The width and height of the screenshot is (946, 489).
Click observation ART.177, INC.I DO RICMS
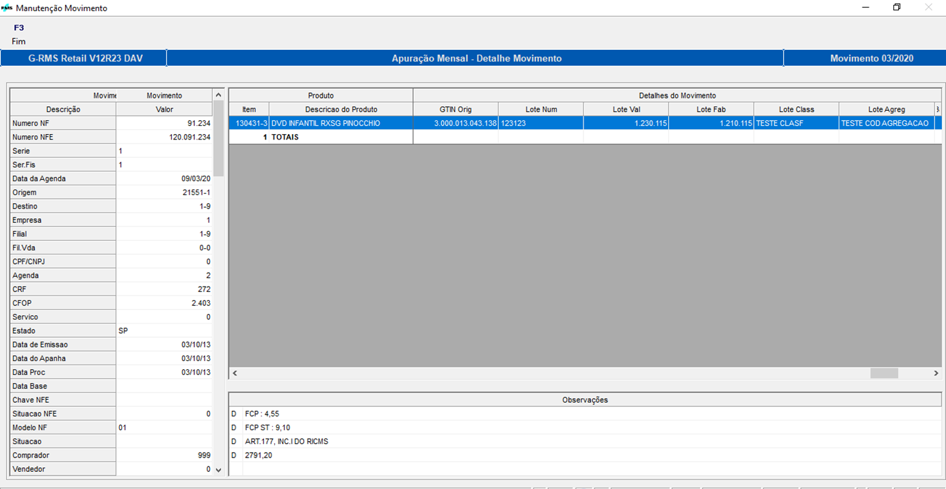click(287, 441)
